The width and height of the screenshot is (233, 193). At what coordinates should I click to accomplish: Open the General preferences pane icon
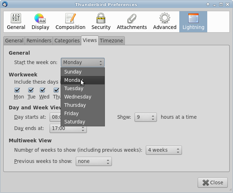click(16, 22)
